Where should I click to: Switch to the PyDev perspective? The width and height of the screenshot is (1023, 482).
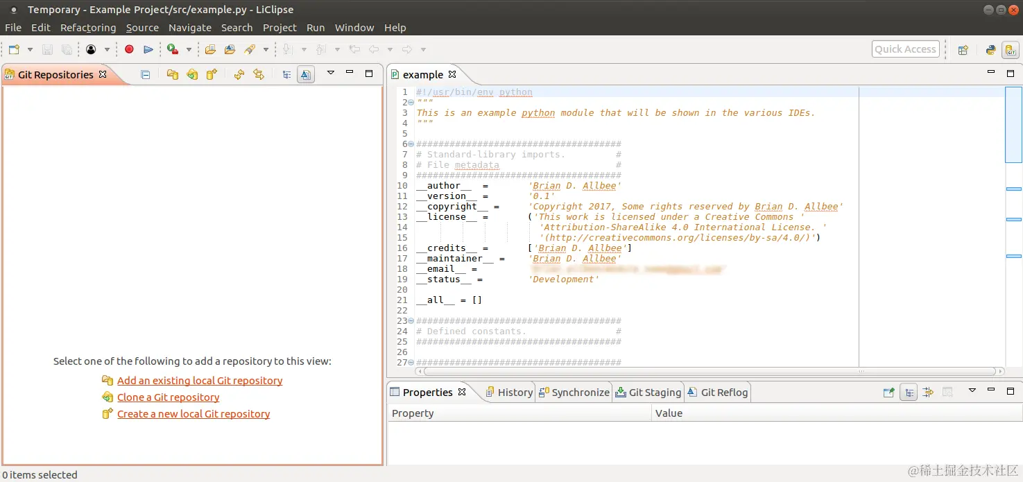point(990,49)
